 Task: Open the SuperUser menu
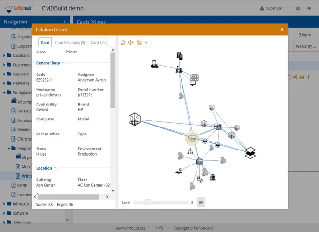274,8
